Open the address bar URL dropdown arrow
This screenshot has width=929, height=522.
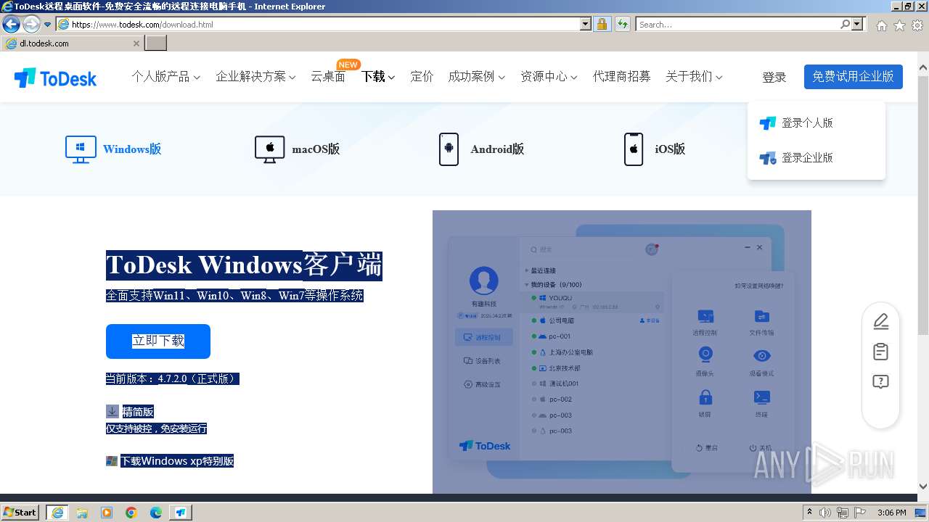pos(586,24)
